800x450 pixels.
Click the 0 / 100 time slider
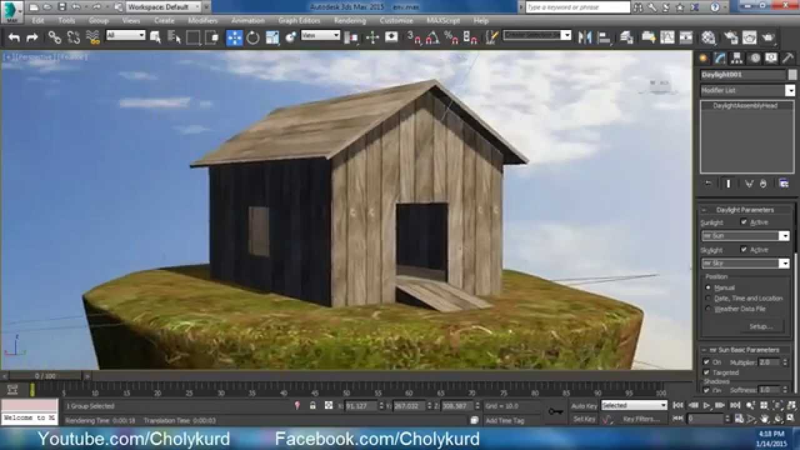[45, 376]
